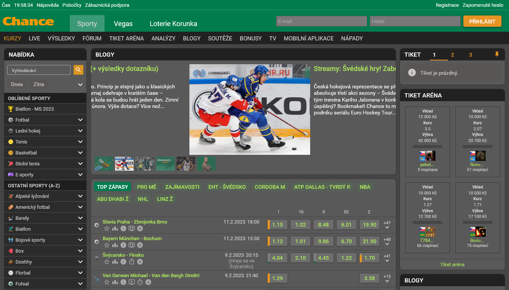The height and width of the screenshot is (290, 509).
Task: Expand the Tenis category
Action: click(80, 142)
